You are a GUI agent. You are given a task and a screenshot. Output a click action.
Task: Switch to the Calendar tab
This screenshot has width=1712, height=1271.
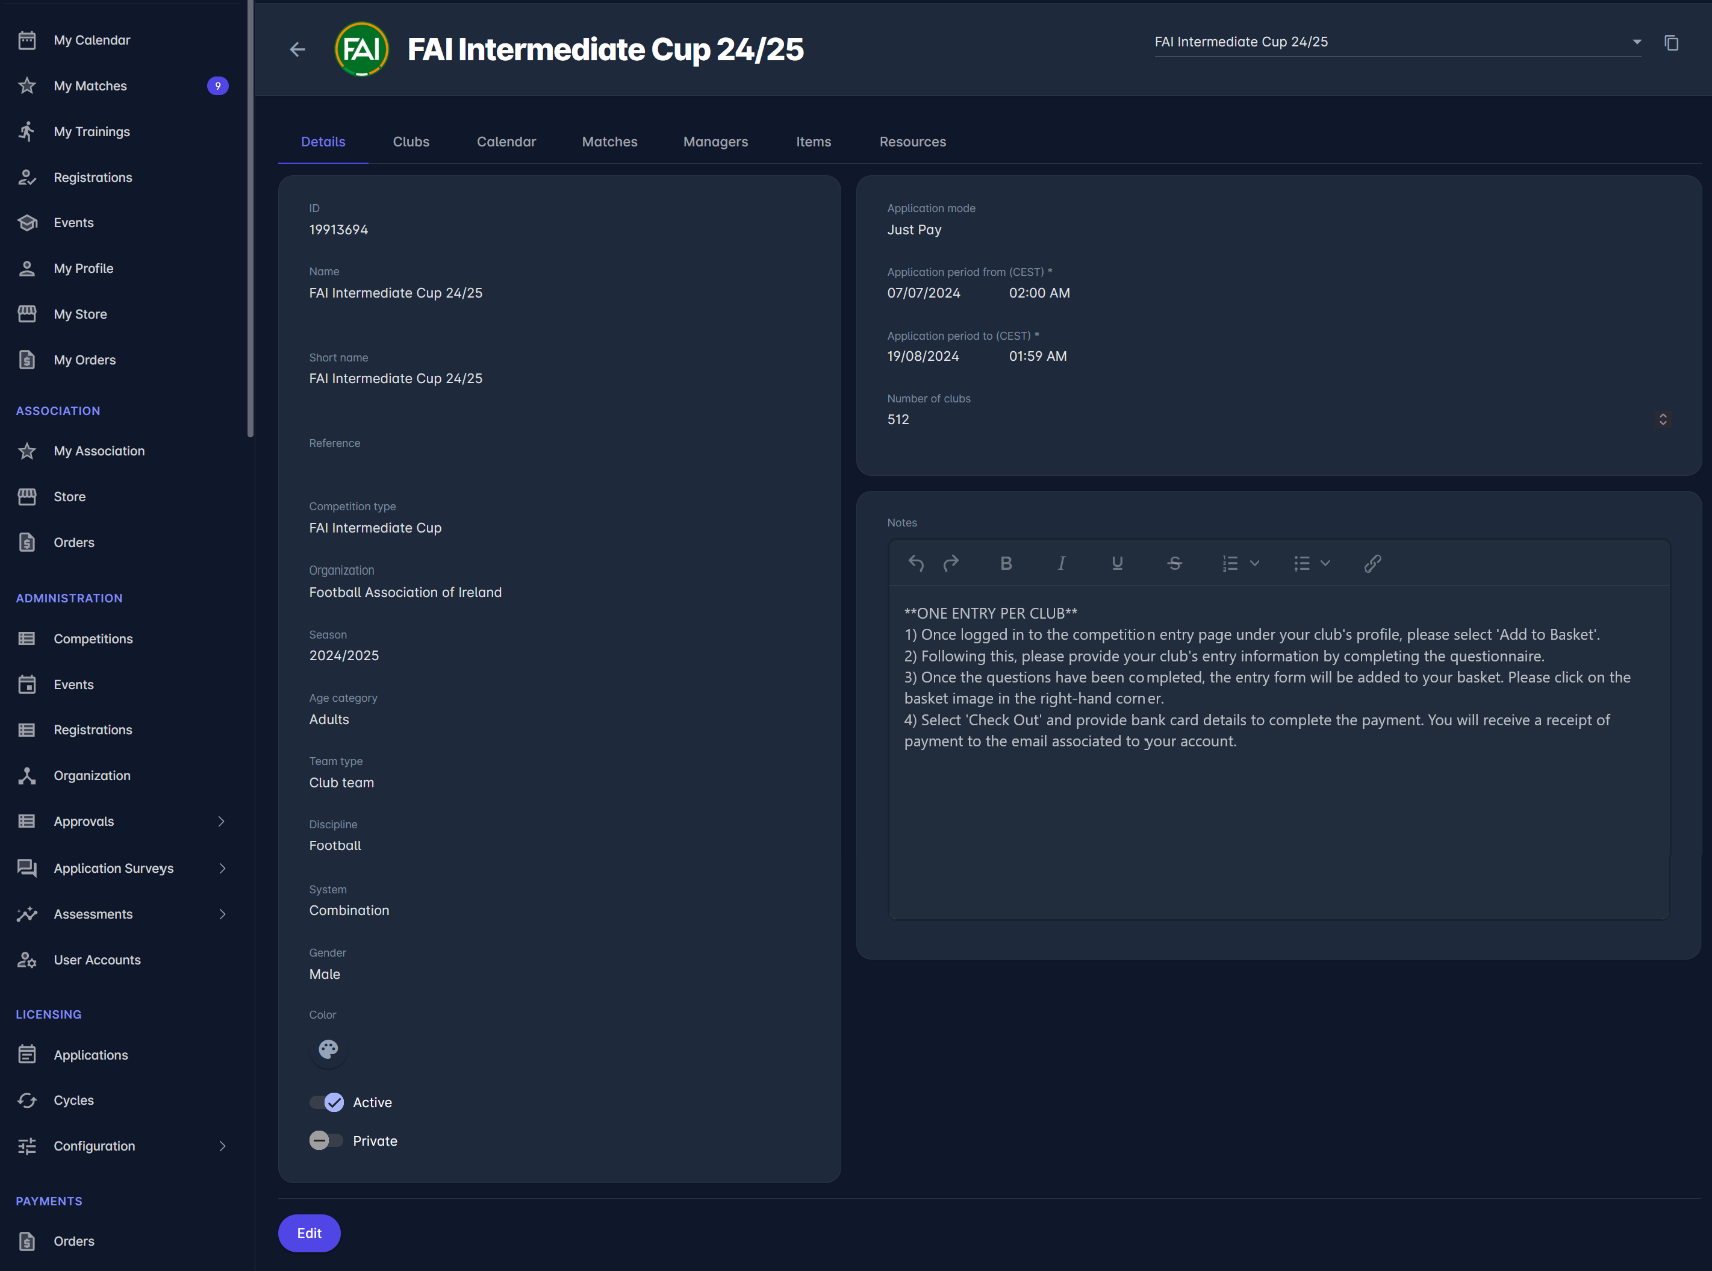point(506,142)
